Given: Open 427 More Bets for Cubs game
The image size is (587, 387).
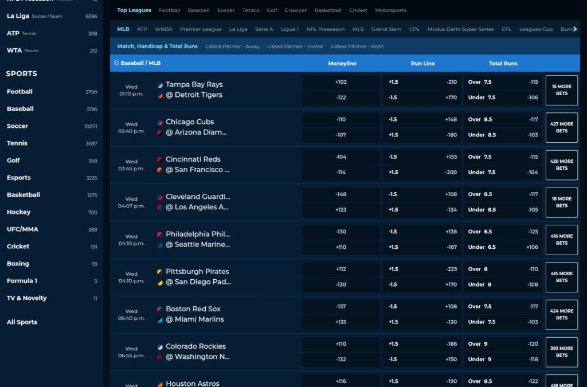Looking at the screenshot, I should click(x=561, y=128).
